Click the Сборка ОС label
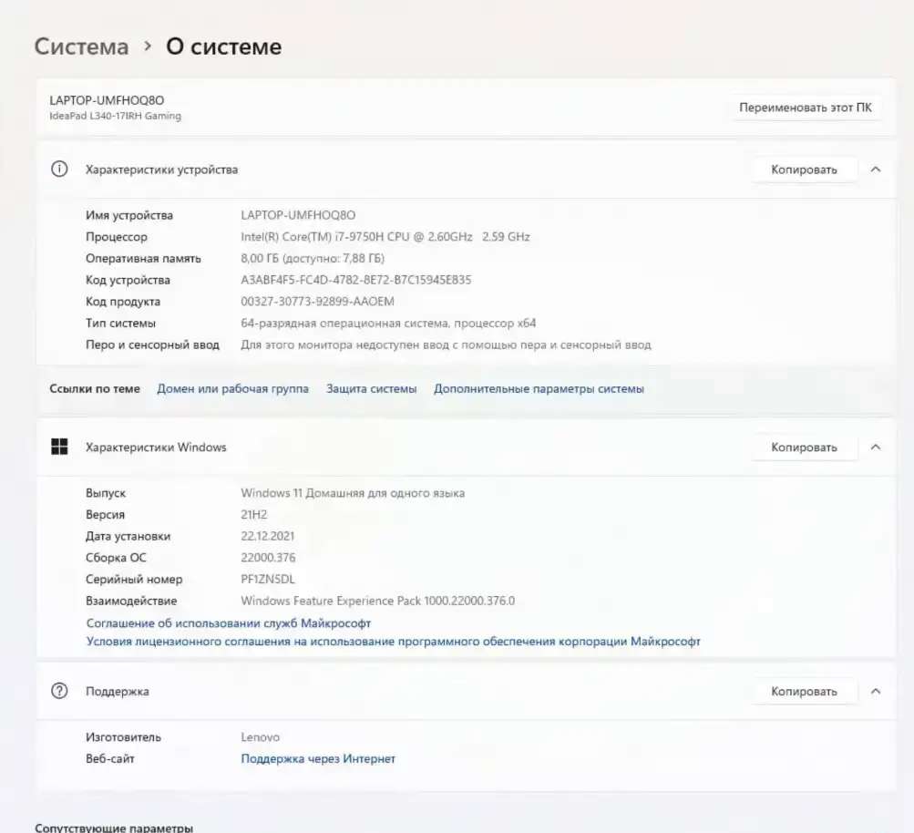This screenshot has height=833, width=914. point(116,558)
